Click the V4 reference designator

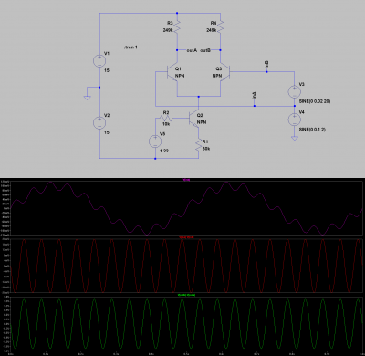[302, 112]
